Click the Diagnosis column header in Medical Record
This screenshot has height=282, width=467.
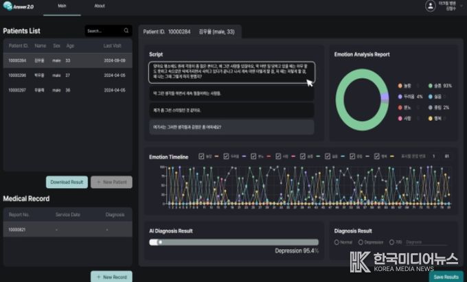tap(115, 215)
